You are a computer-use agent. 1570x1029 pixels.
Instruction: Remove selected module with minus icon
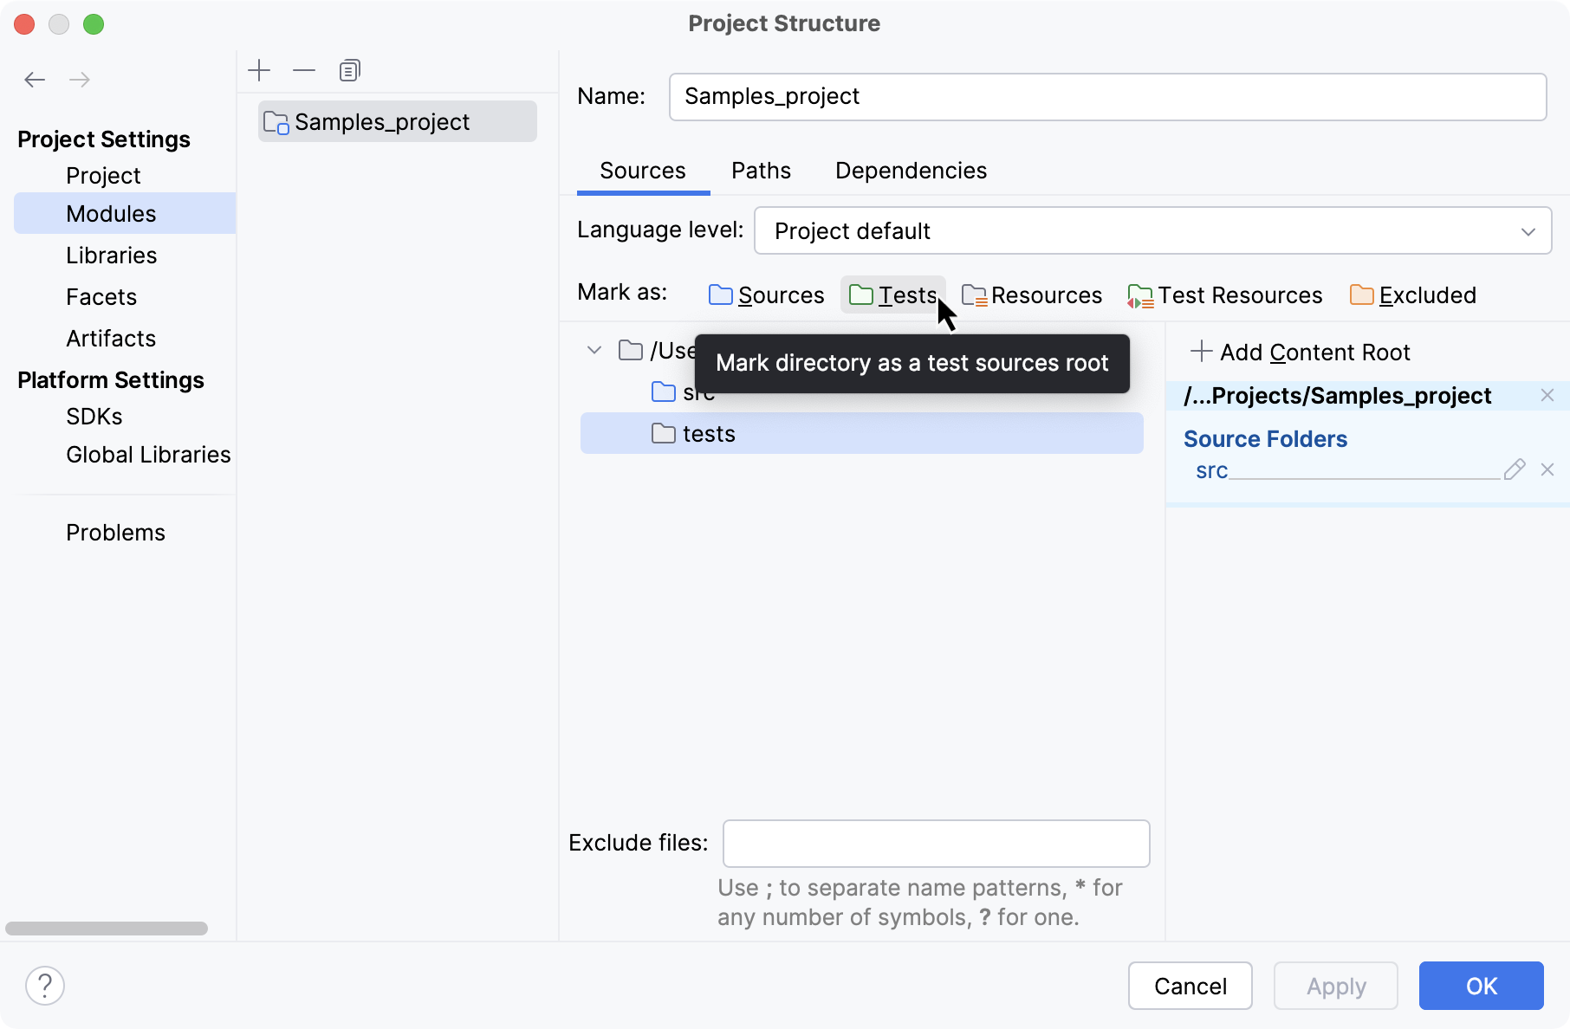point(303,69)
